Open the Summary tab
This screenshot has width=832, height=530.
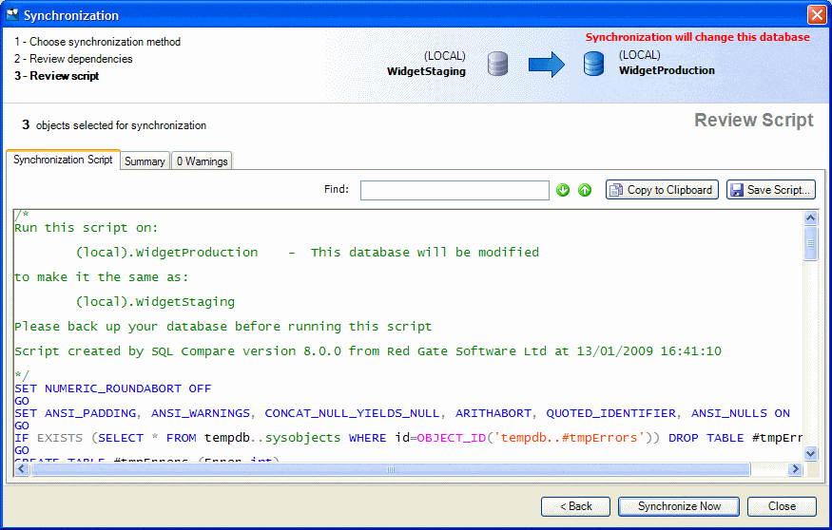[145, 161]
